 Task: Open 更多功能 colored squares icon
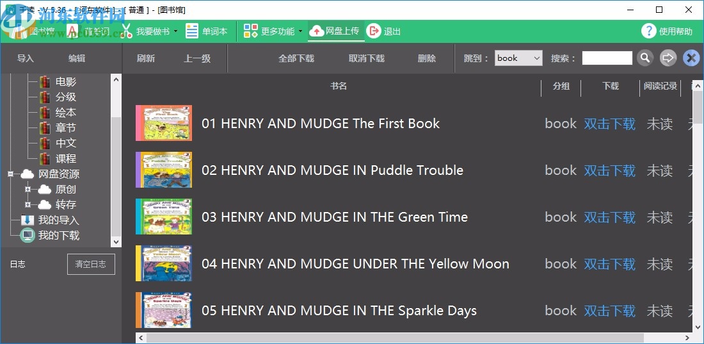(x=250, y=31)
